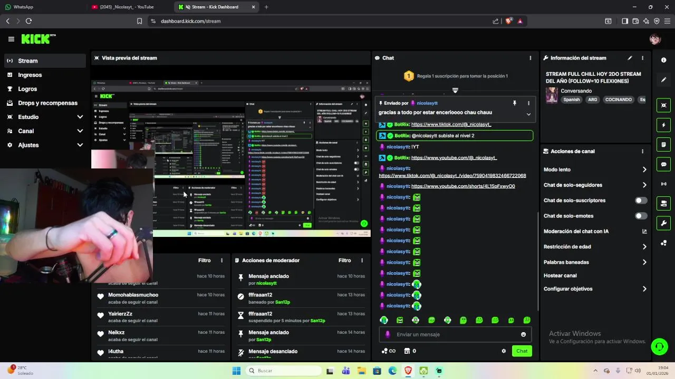Click the info icon in the right sidebar
This screenshot has width=675, height=379.
click(x=663, y=60)
